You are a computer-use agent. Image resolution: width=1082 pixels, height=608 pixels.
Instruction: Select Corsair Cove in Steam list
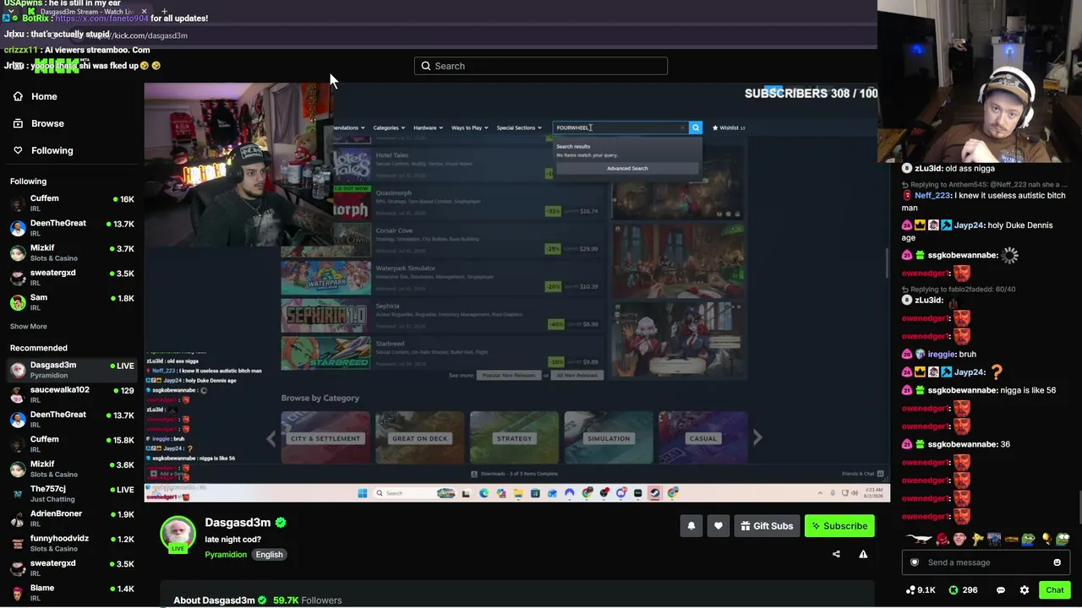tap(444, 240)
